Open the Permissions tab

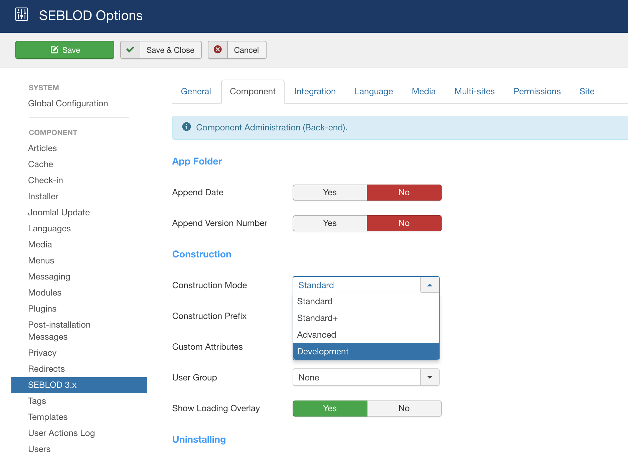point(537,92)
